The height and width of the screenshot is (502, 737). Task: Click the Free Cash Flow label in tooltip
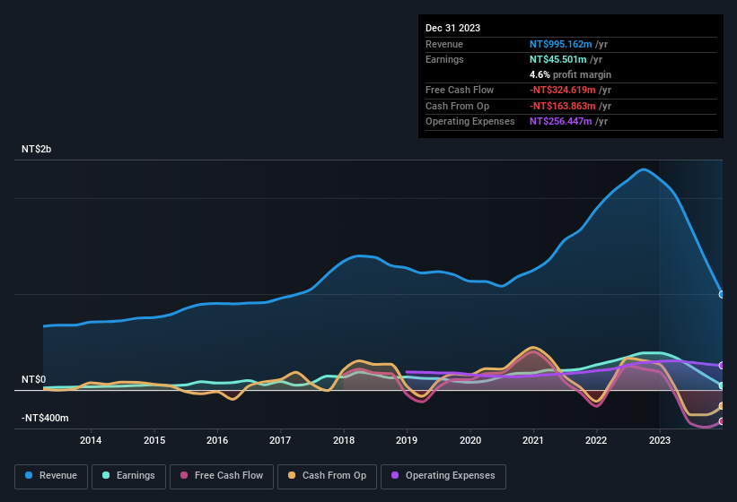tap(460, 90)
